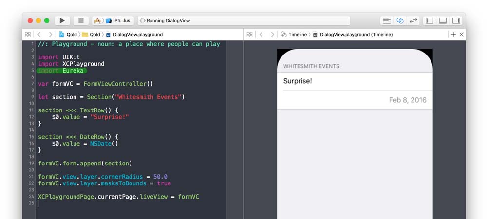Go back in left editor history
Screen dimensions: 487x219
click(x=39, y=35)
